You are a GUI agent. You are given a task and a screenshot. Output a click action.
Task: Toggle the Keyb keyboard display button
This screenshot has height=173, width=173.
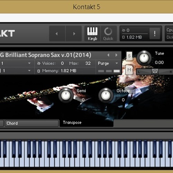[92, 34]
